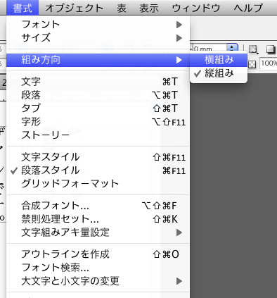Select アウトラインを作成 command
Image resolution: width=277 pixels, height=298 pixels.
pyautogui.click(x=98, y=254)
